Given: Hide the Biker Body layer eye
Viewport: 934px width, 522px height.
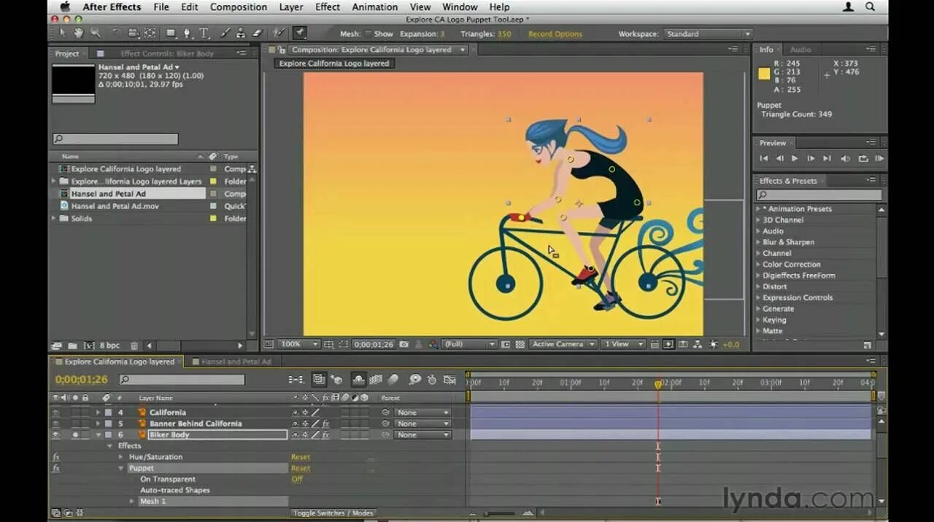Looking at the screenshot, I should pos(55,435).
